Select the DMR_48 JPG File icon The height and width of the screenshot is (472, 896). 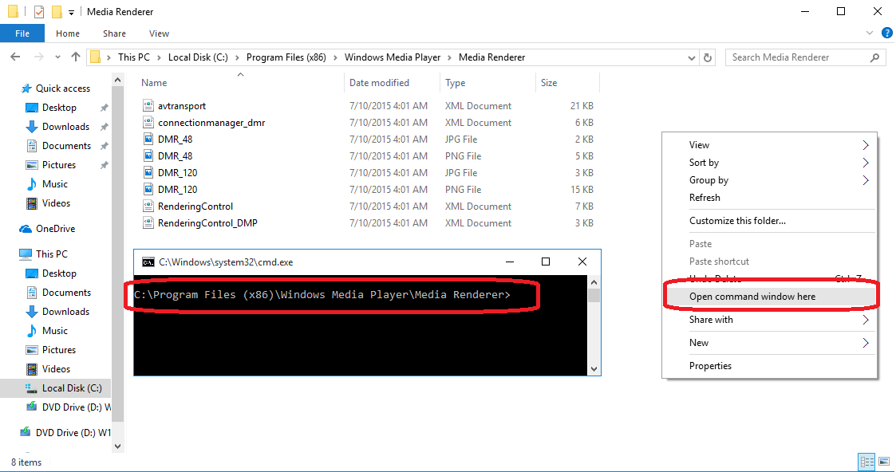[148, 140]
